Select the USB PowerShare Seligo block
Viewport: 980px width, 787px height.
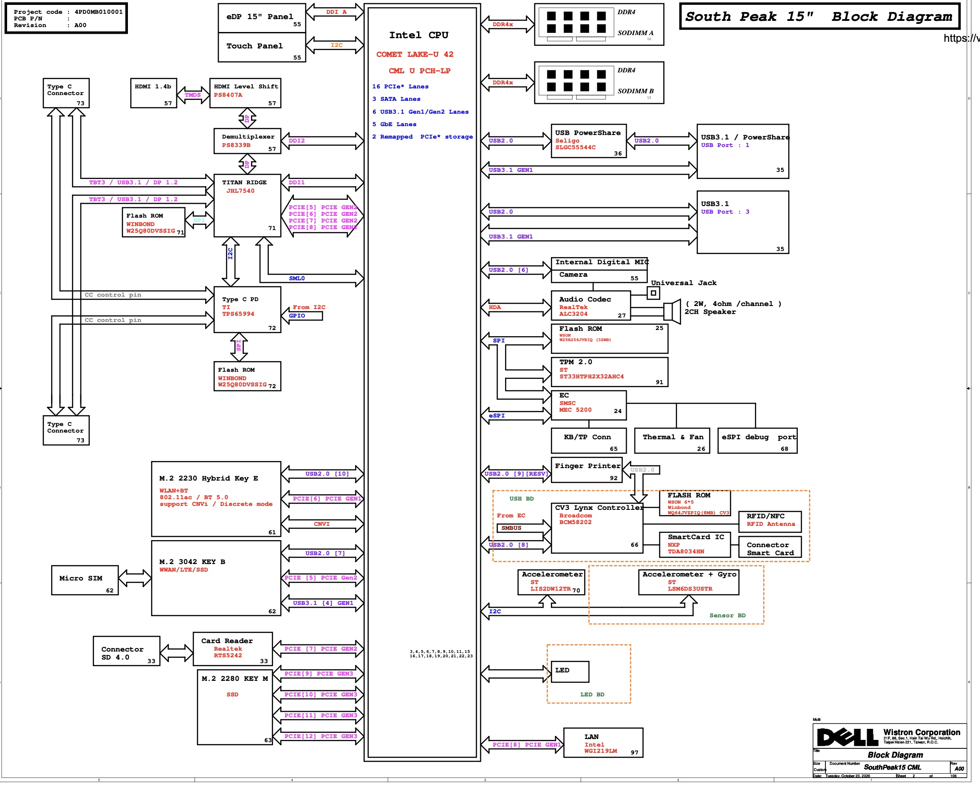[589, 141]
